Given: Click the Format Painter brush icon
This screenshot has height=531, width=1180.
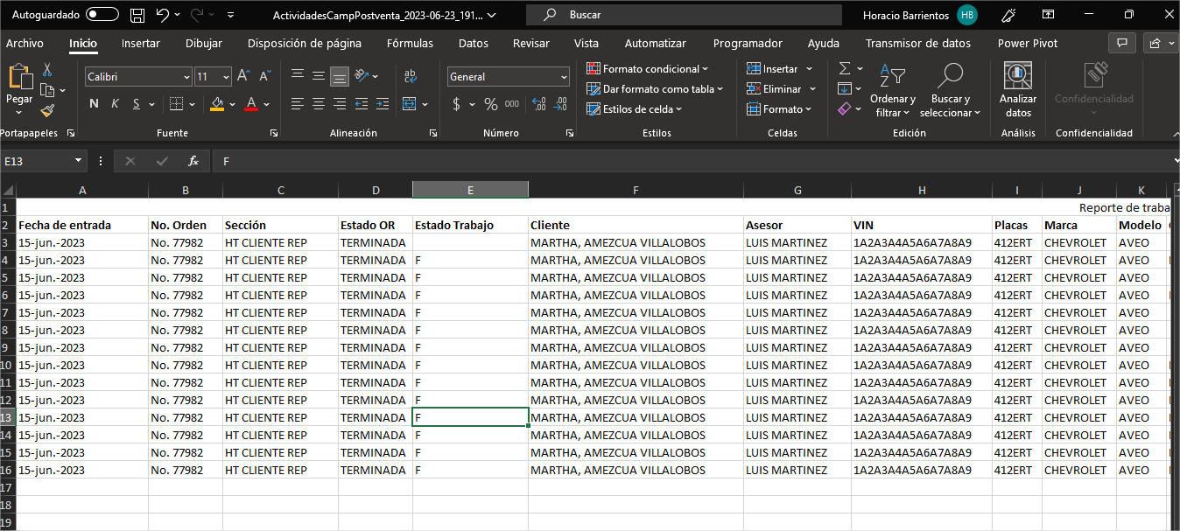Looking at the screenshot, I should [47, 110].
